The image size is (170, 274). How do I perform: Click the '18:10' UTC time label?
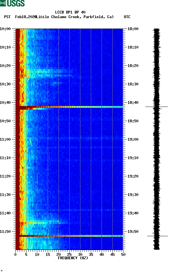[x=133, y=47]
